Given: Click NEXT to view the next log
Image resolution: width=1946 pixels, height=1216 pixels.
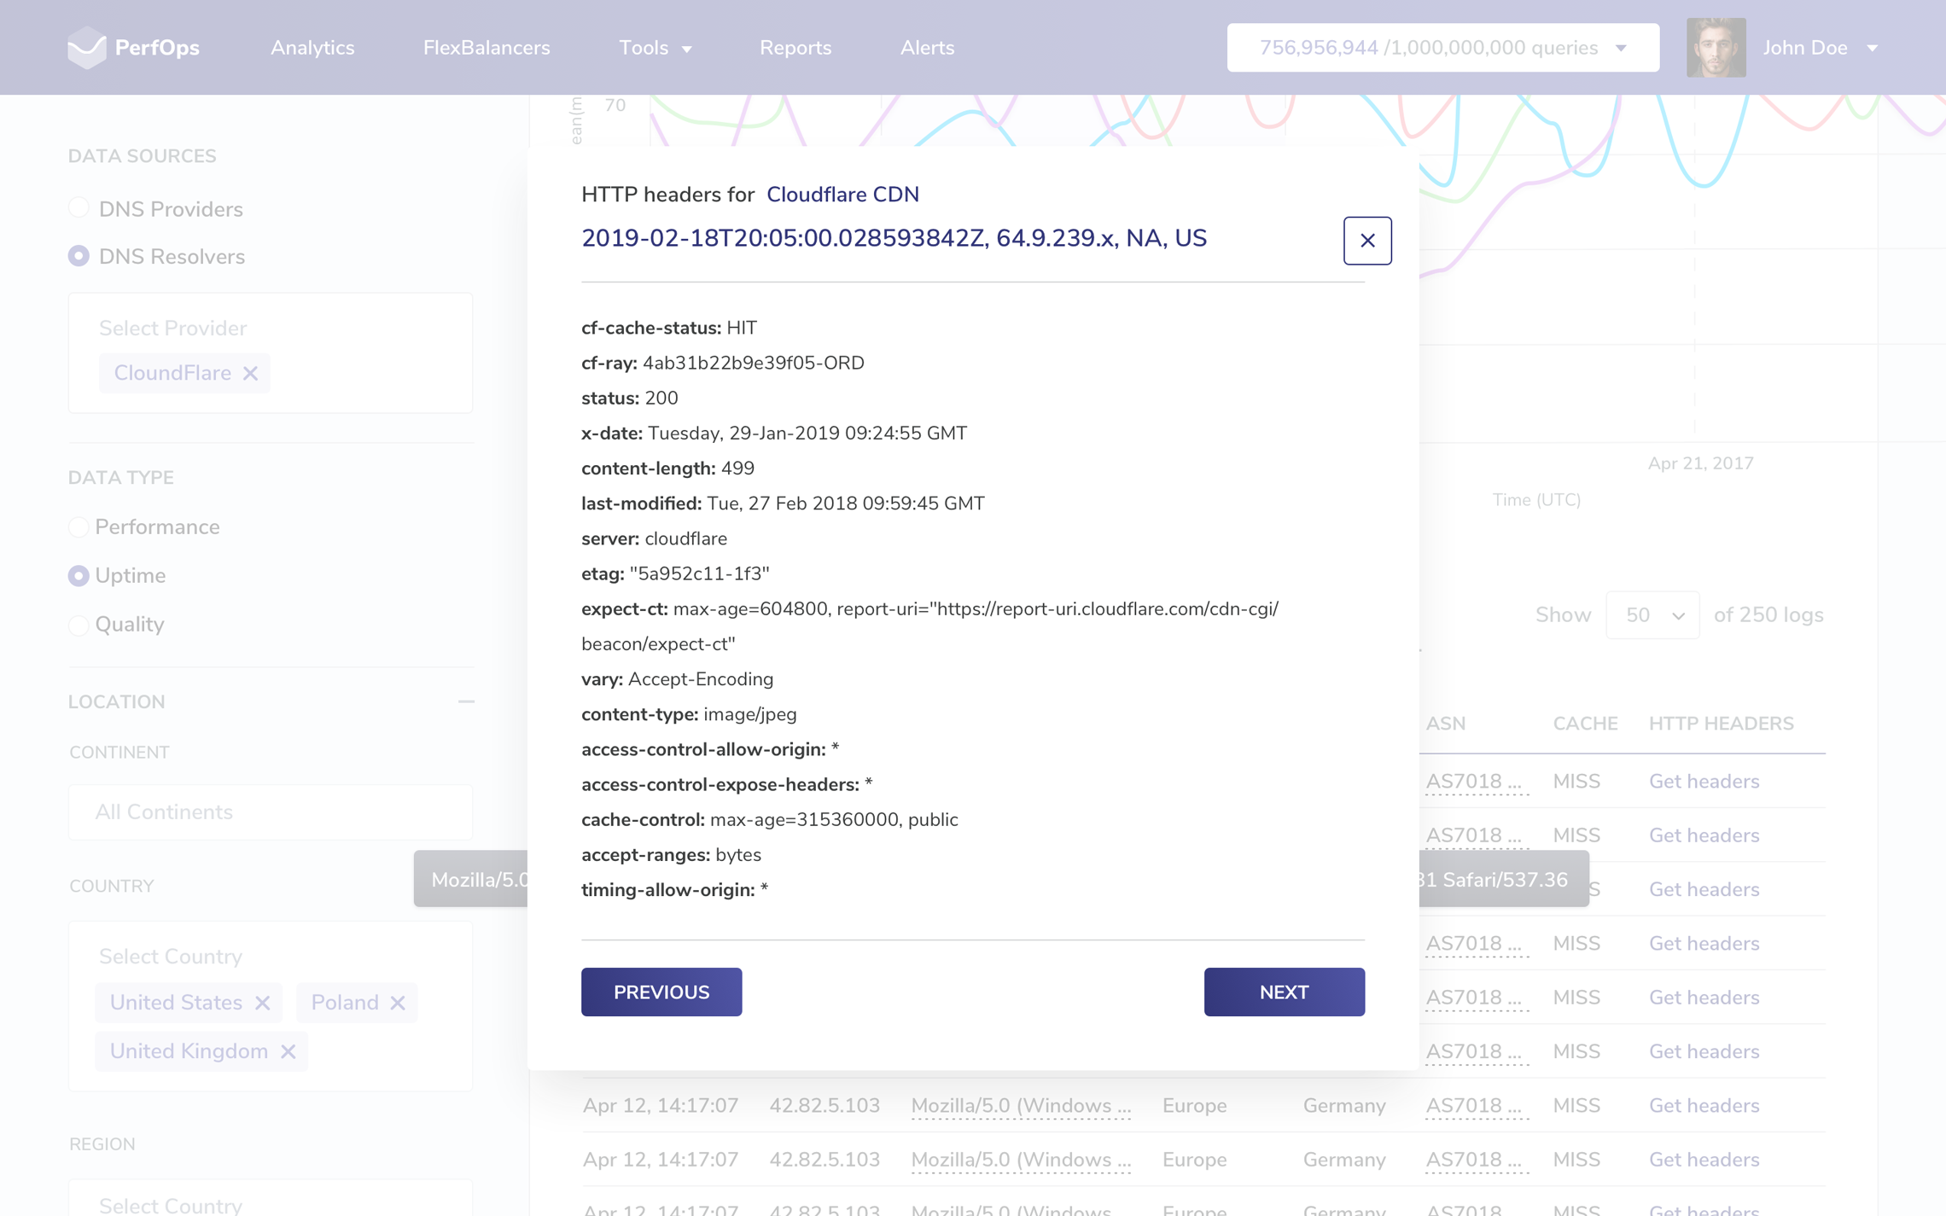Looking at the screenshot, I should tap(1284, 992).
